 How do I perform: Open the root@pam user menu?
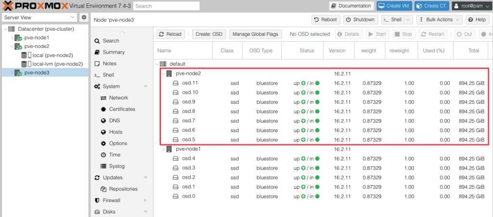[472, 6]
